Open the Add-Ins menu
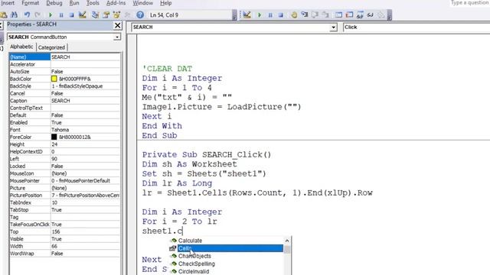490x275 pixels. pyautogui.click(x=116, y=3)
